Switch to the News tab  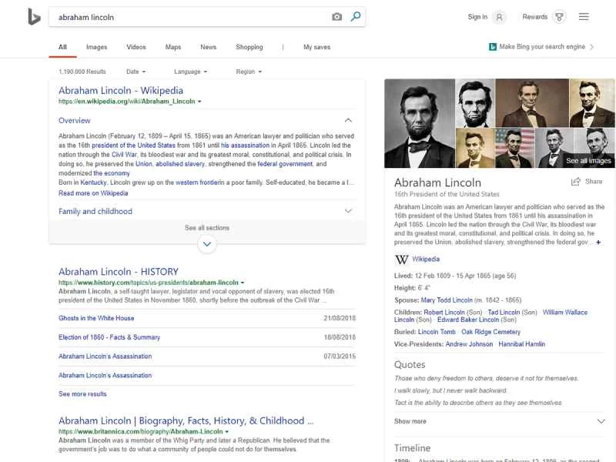click(x=208, y=47)
